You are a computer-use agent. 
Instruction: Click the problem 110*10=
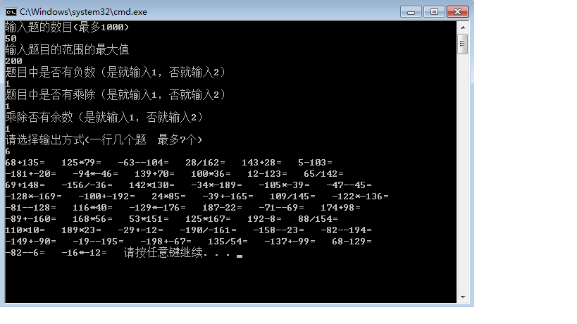(x=25, y=230)
